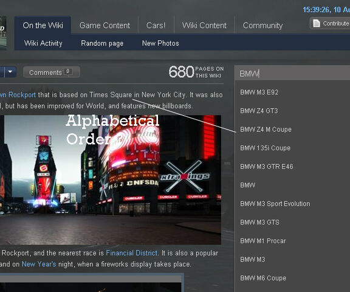The image size is (350, 292).
Task: Open the New Year's link
Action: (x=39, y=264)
